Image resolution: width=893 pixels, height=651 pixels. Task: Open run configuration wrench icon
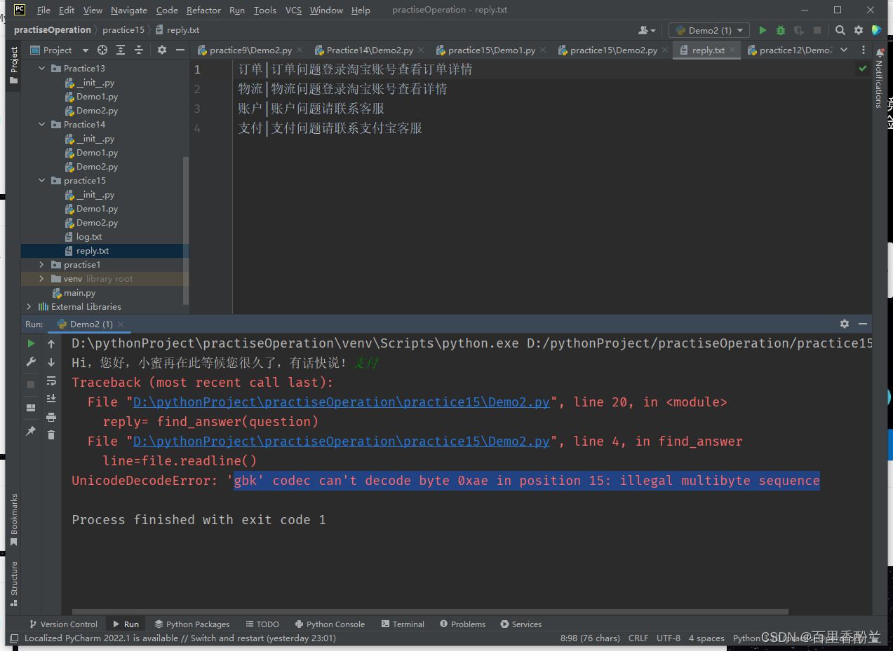(31, 362)
